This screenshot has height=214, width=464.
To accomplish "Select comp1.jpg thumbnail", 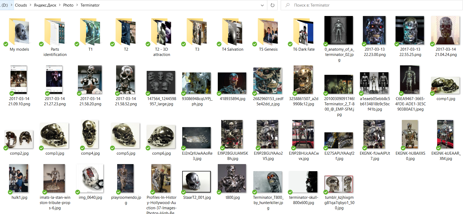I will click(x=445, y=85).
